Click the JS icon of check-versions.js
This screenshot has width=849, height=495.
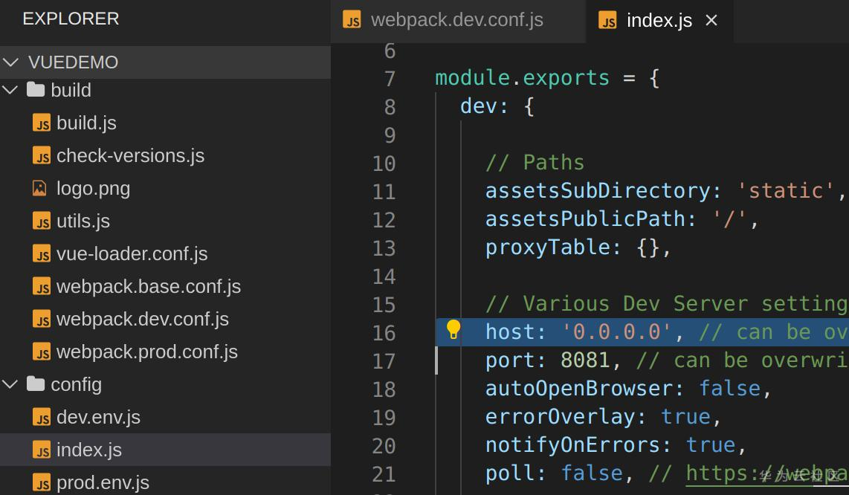tap(42, 155)
